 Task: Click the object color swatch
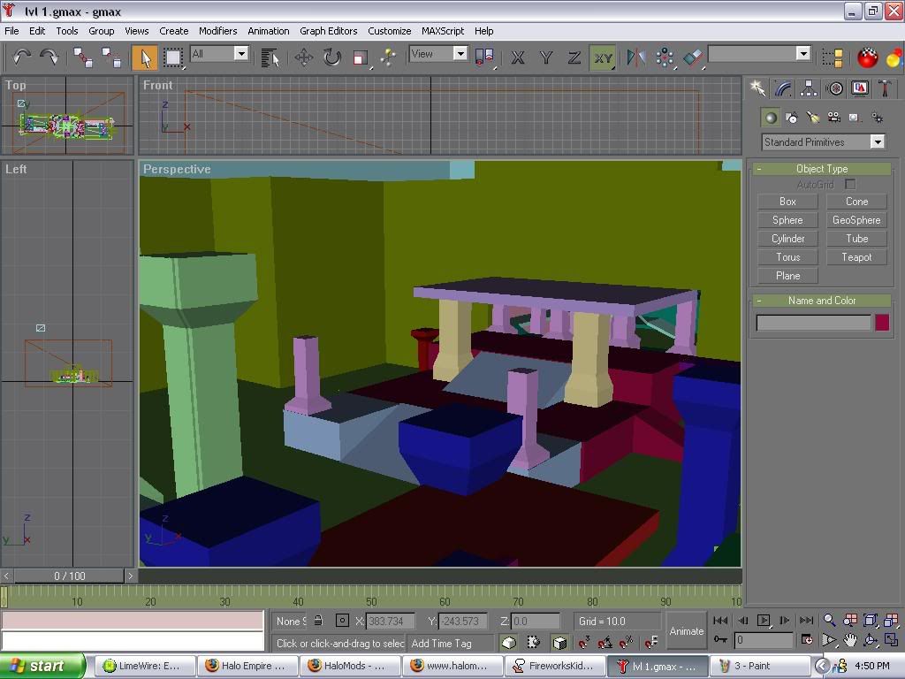882,322
